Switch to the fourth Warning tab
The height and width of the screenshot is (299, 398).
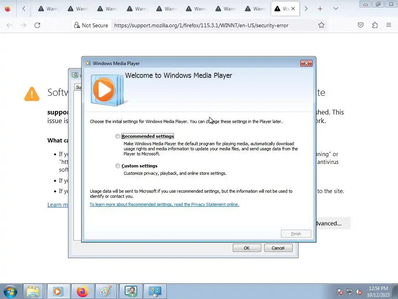click(x=137, y=9)
